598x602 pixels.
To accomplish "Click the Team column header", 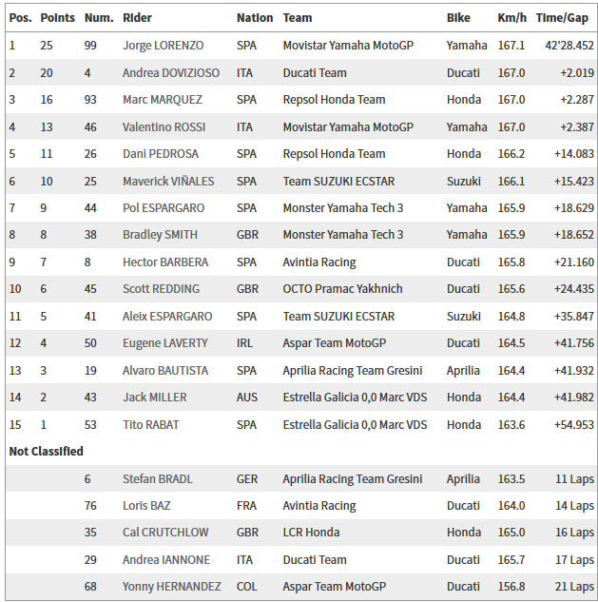I will (x=298, y=18).
